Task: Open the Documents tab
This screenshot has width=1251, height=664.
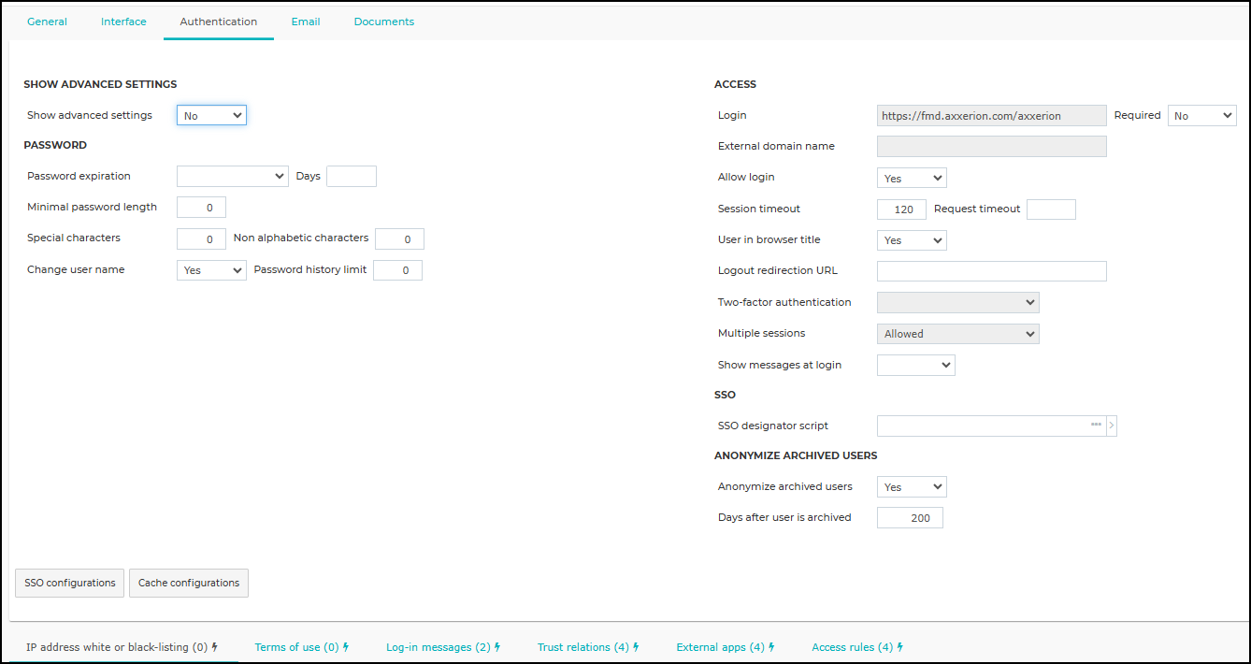Action: (384, 22)
